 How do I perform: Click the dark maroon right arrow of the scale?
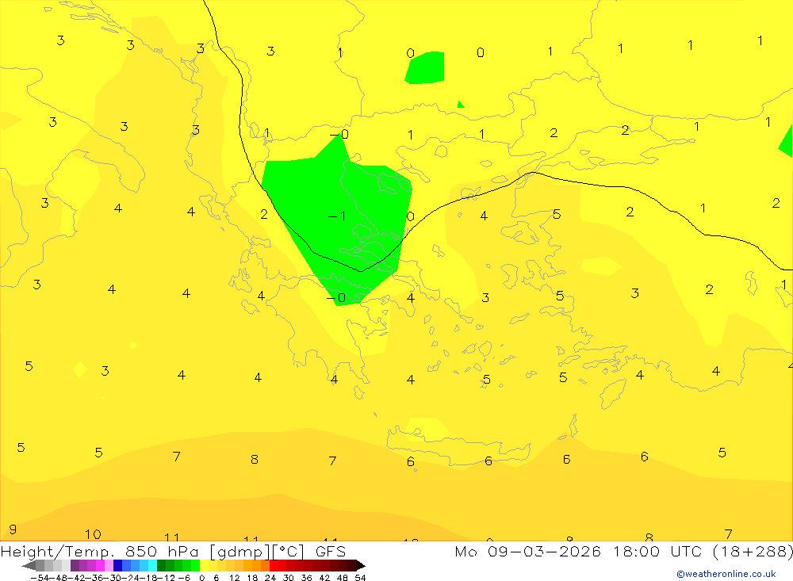click(361, 566)
